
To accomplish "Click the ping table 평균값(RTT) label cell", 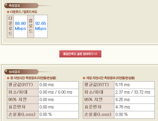I will click(x=23, y=85).
